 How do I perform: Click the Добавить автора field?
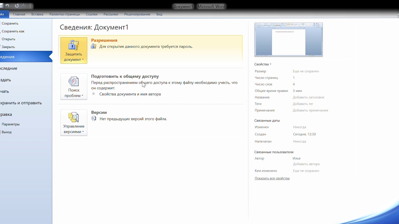coord(306,164)
